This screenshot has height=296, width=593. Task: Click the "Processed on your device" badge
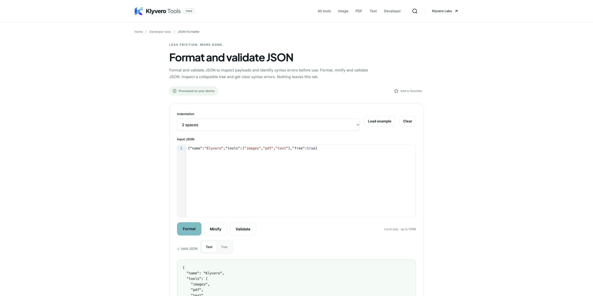tap(194, 91)
